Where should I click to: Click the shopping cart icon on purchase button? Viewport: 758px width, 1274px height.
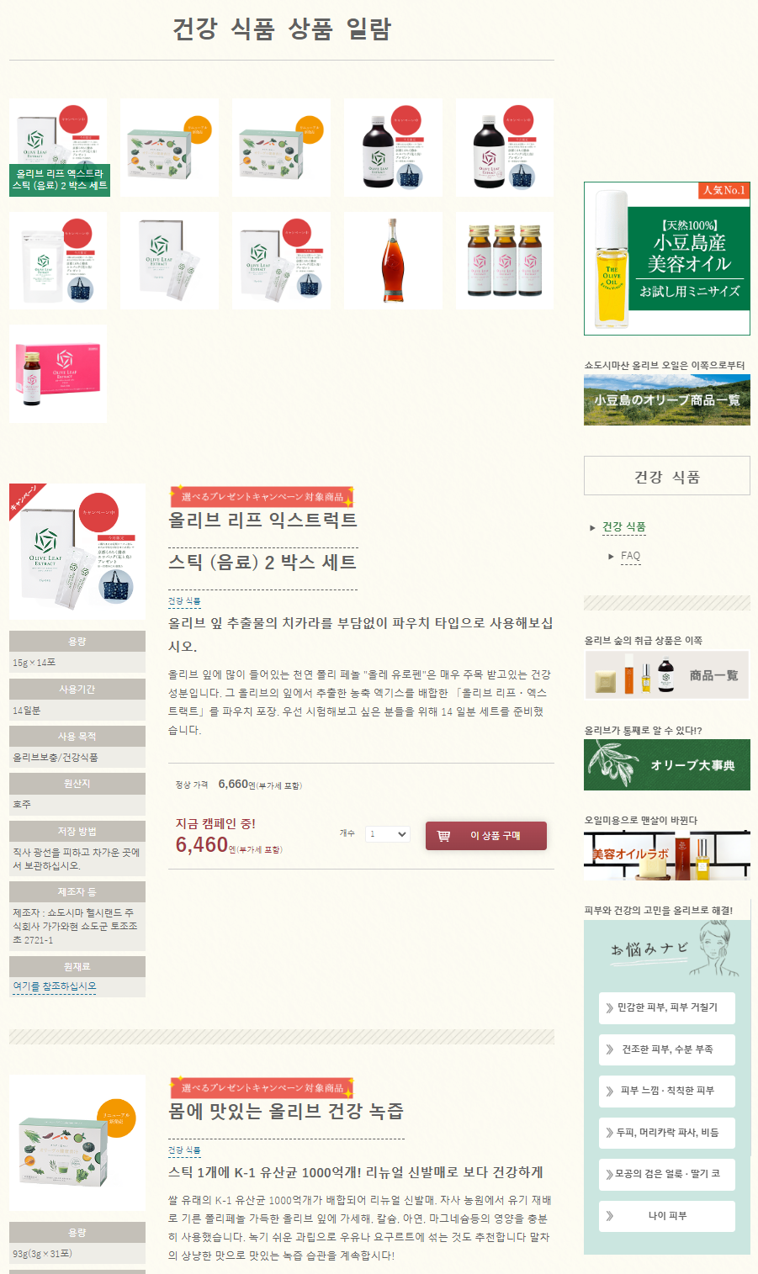click(x=443, y=836)
